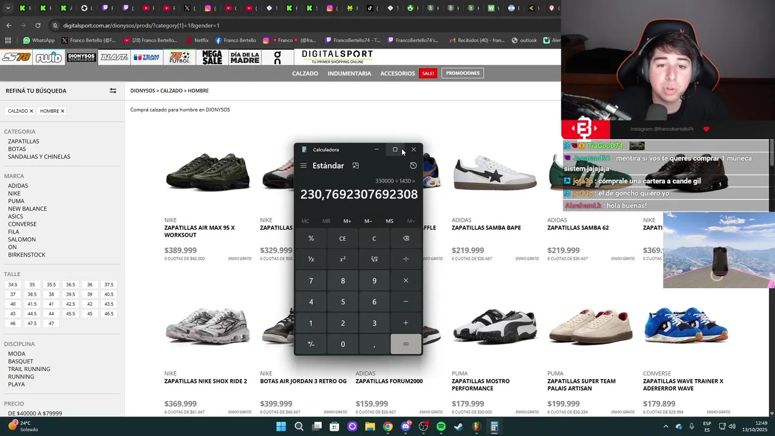The height and width of the screenshot is (436, 775).
Task: Filter by NEW BALANCE brand
Action: click(27, 208)
